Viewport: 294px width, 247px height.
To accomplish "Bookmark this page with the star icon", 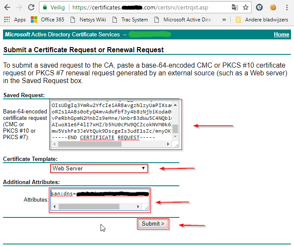I will [246, 7].
